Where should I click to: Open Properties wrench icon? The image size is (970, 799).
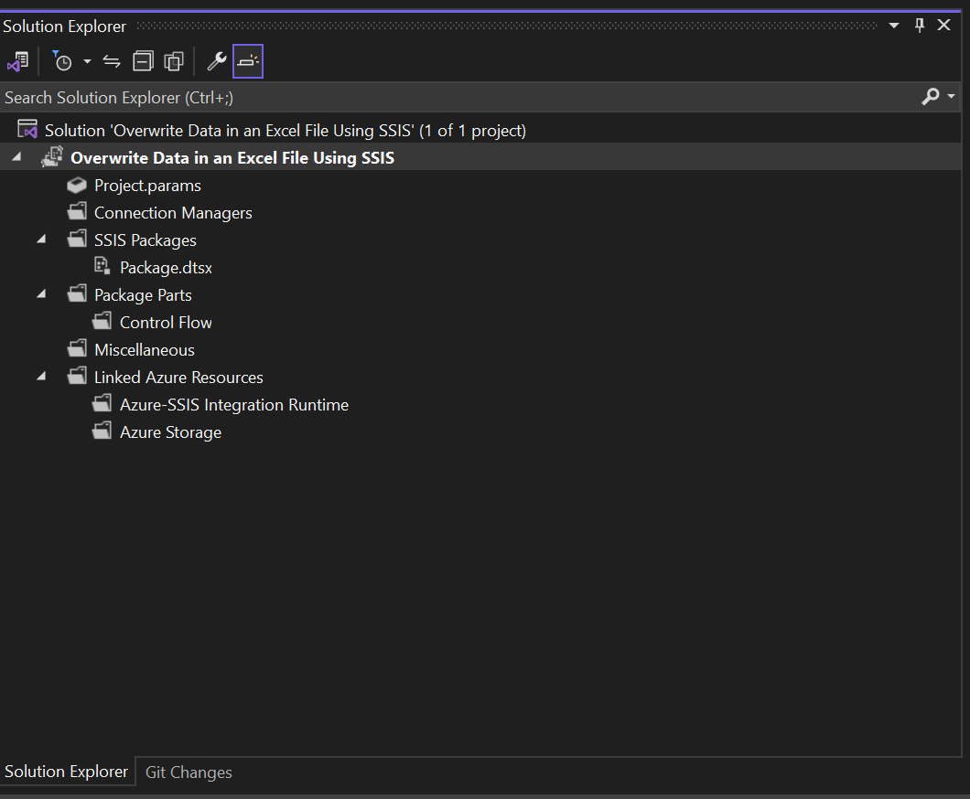pyautogui.click(x=217, y=61)
